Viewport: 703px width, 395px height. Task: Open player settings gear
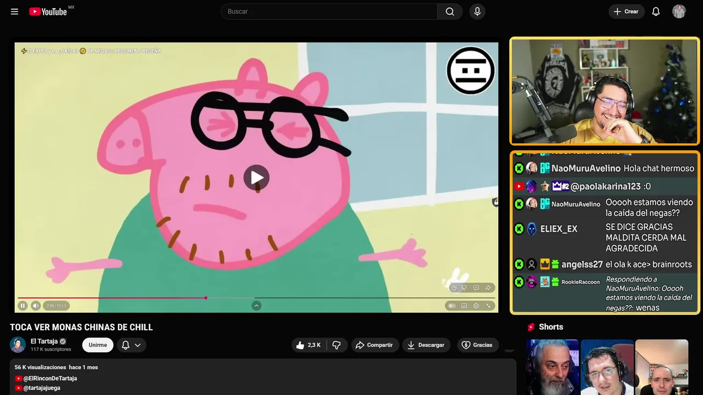pyautogui.click(x=476, y=306)
